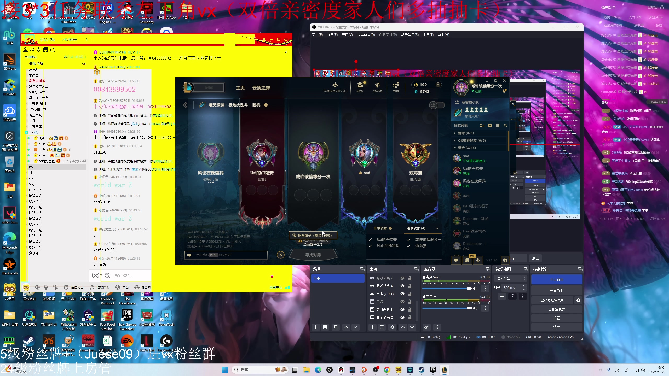The image size is (669, 376).
Task: Open the 麦克风/Aux three-dot options
Action: click(x=485, y=289)
